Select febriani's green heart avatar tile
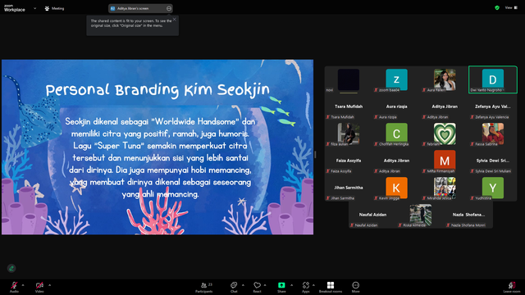The width and height of the screenshot is (525, 295). point(445,134)
